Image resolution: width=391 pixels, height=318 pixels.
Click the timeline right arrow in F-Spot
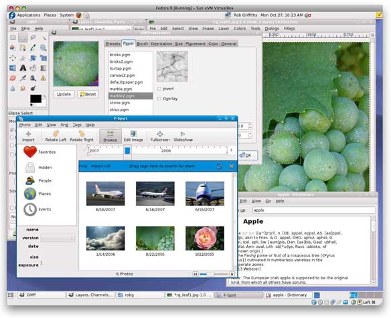tap(232, 150)
